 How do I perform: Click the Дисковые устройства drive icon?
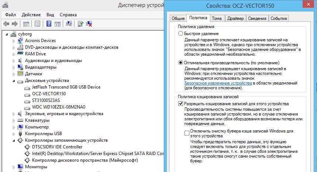20,82
